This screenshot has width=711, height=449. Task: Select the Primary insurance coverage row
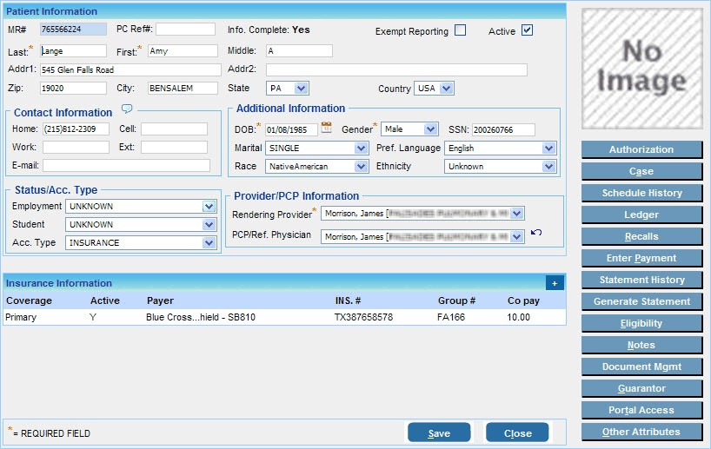tap(261, 318)
